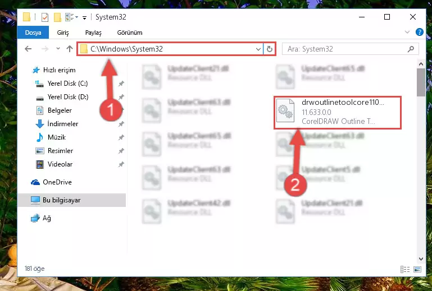The height and width of the screenshot is (291, 432).
Task: Click the New folder quick access icon
Action: [x=57, y=17]
